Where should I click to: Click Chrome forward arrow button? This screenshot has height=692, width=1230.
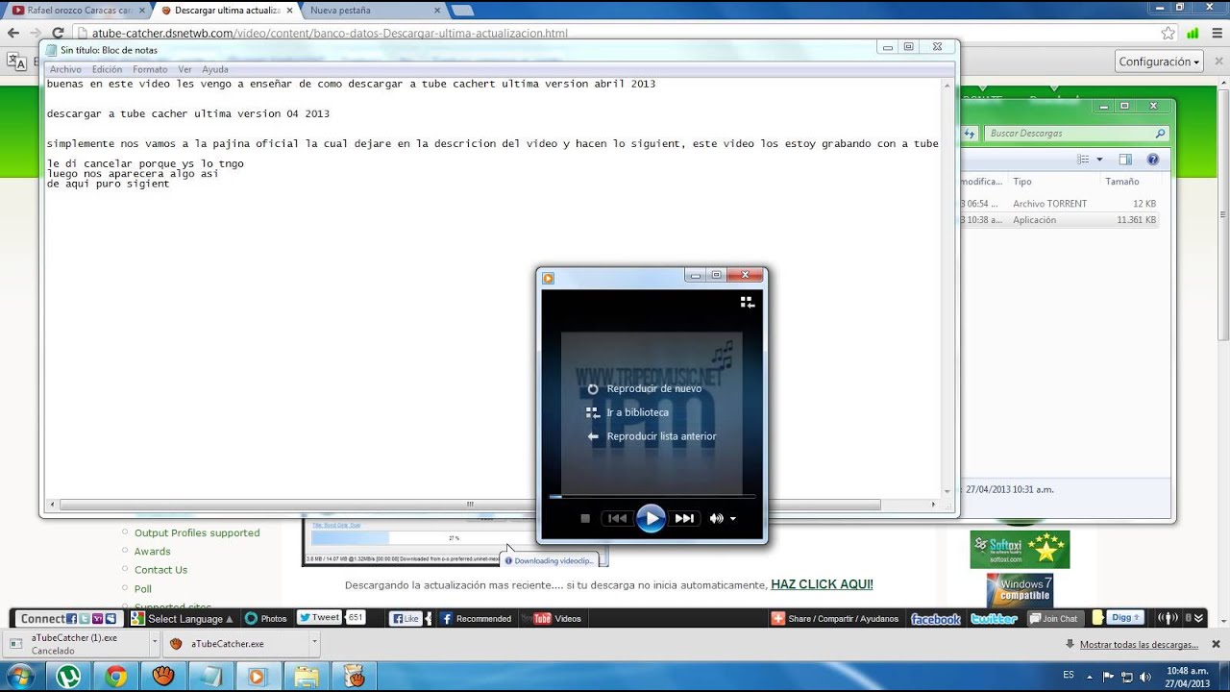[x=36, y=33]
